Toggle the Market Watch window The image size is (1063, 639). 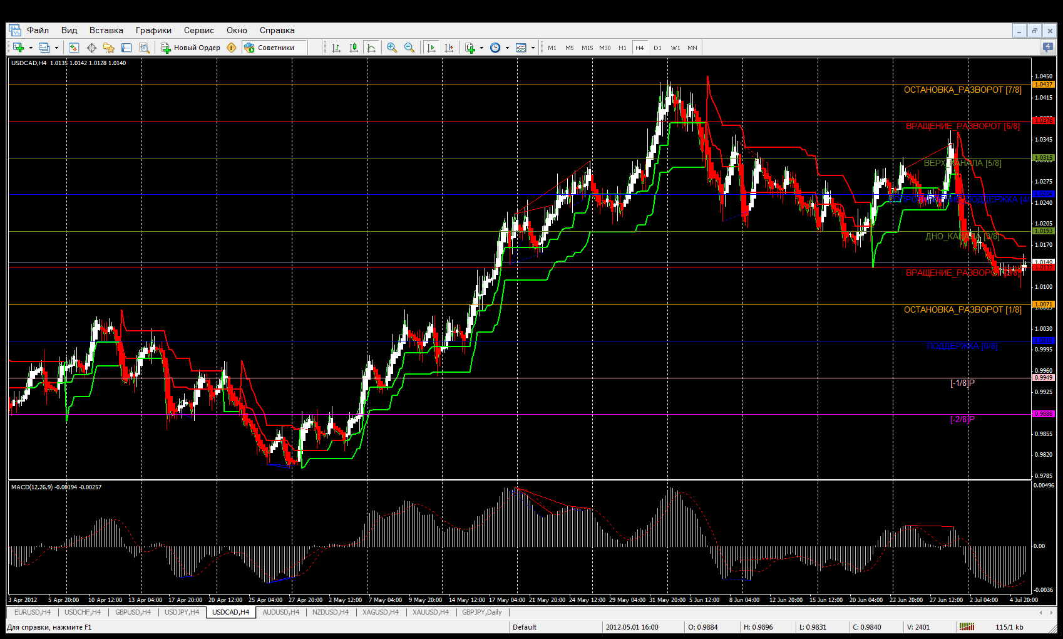[74, 48]
